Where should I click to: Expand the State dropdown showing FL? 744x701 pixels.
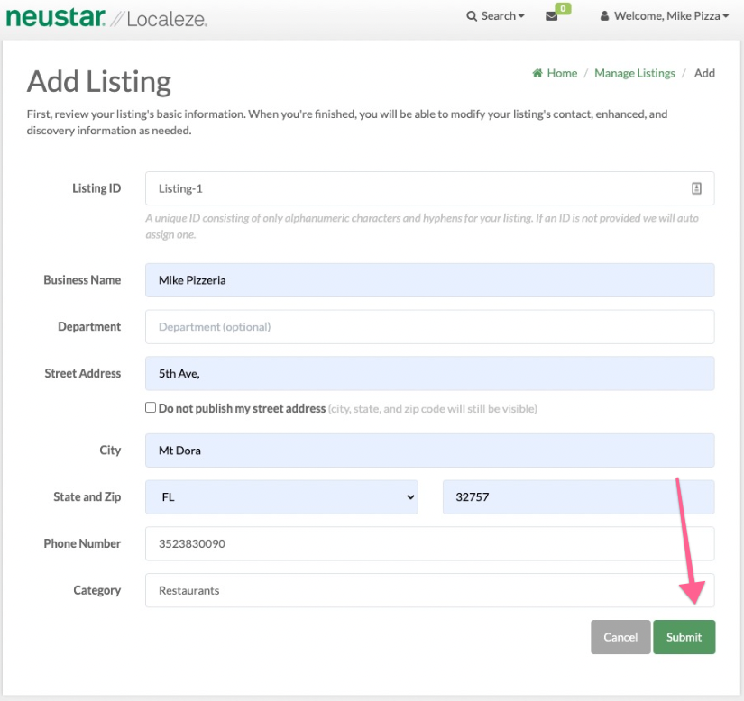281,496
